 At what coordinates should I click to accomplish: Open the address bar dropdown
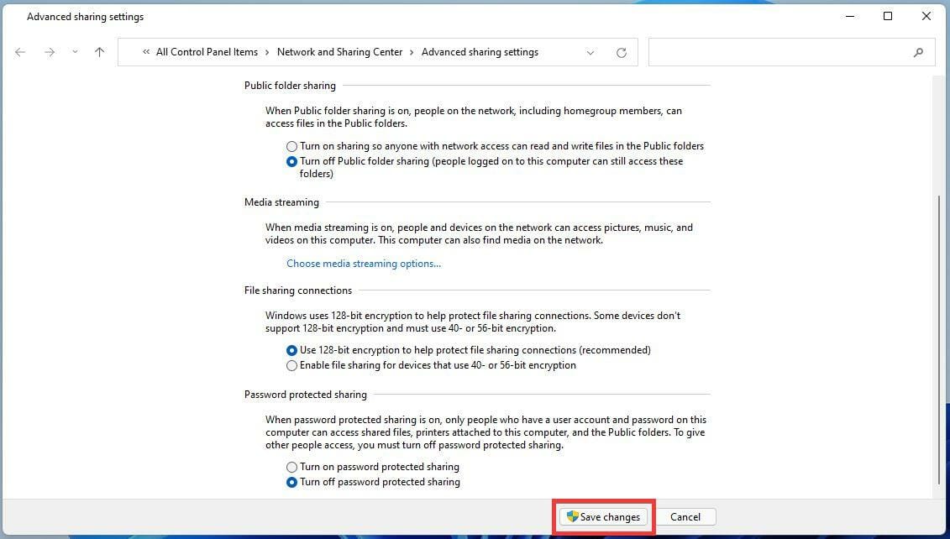tap(590, 52)
